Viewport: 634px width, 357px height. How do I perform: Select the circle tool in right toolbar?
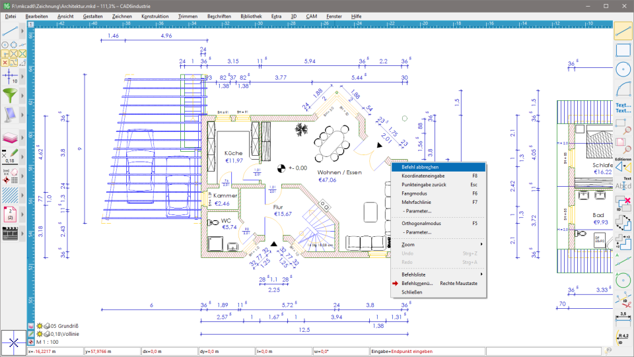click(x=623, y=69)
